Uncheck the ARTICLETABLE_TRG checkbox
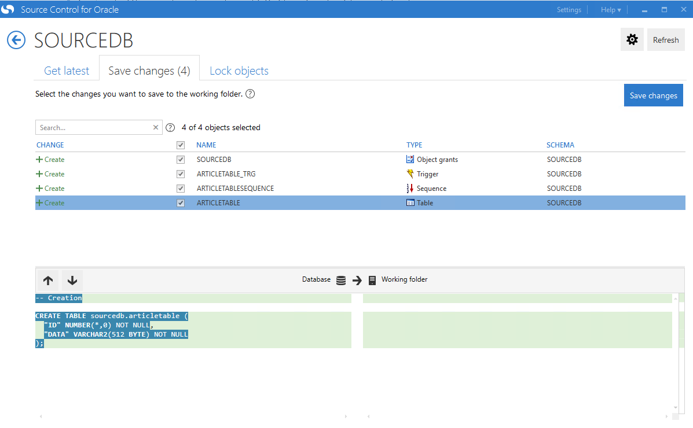The image size is (693, 428). coord(181,174)
